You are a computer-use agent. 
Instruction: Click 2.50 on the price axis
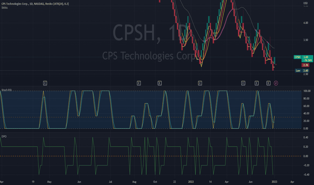(306, 74)
